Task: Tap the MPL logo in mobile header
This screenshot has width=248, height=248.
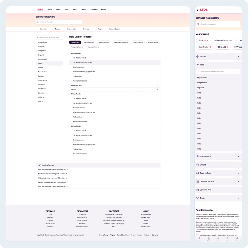Action: (x=204, y=10)
